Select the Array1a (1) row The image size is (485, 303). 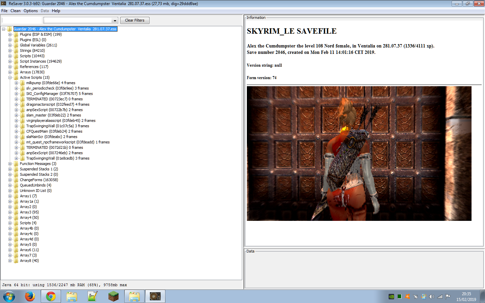tap(29, 201)
